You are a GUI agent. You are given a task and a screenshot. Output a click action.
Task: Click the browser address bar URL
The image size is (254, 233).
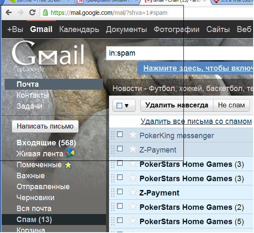(109, 13)
